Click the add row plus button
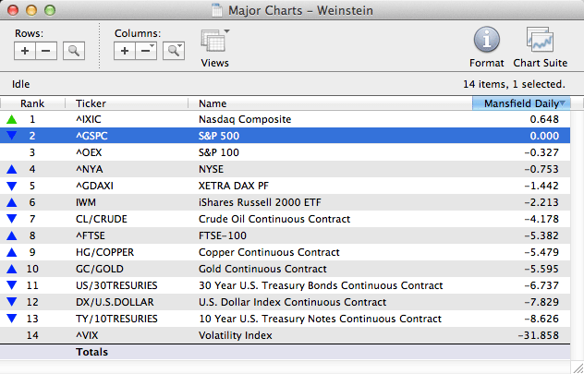The height and width of the screenshot is (374, 584). tap(26, 51)
